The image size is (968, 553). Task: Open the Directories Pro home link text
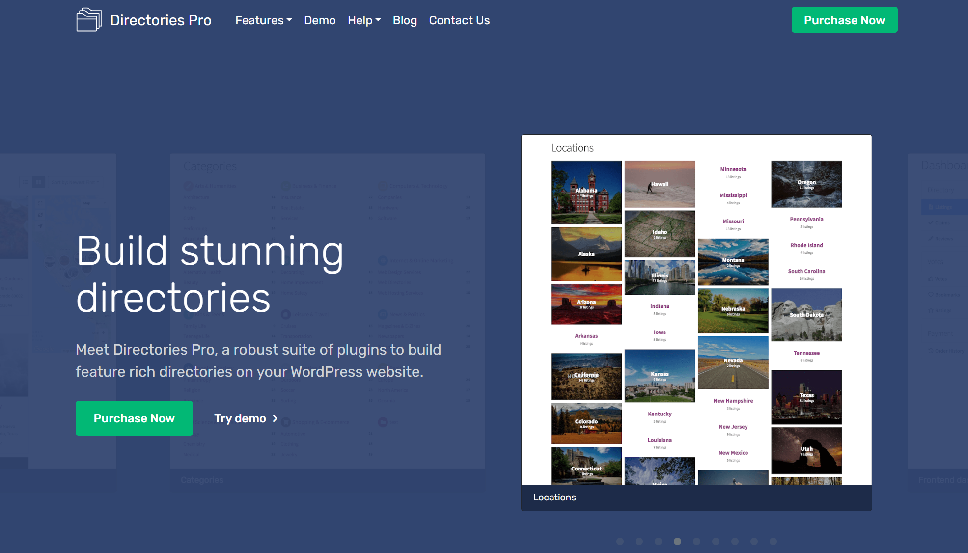pyautogui.click(x=161, y=20)
